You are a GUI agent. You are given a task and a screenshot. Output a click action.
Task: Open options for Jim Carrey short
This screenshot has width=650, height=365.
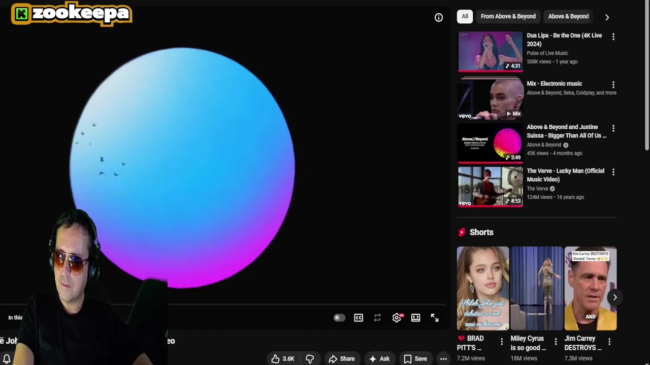point(609,342)
